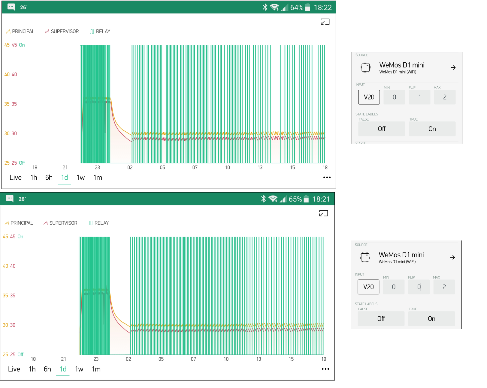
Task: Open the WeMos D1 mini source settings arrow
Action: (454, 67)
